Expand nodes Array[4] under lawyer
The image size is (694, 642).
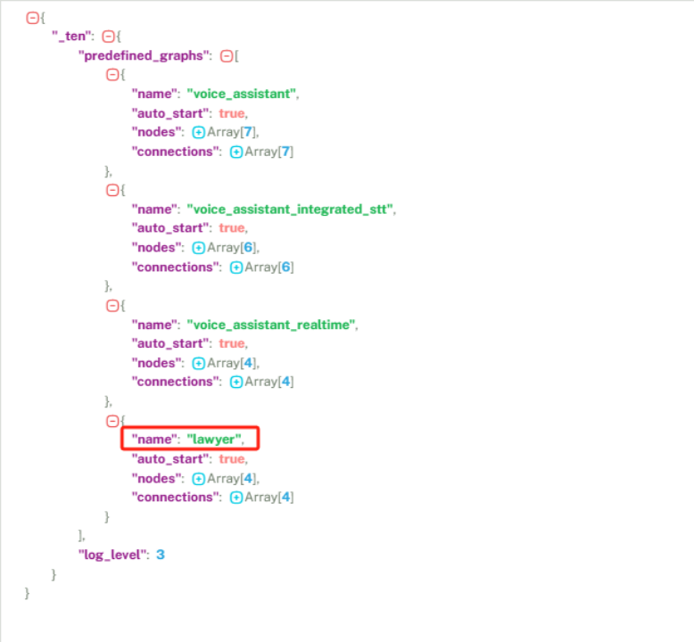point(198,479)
